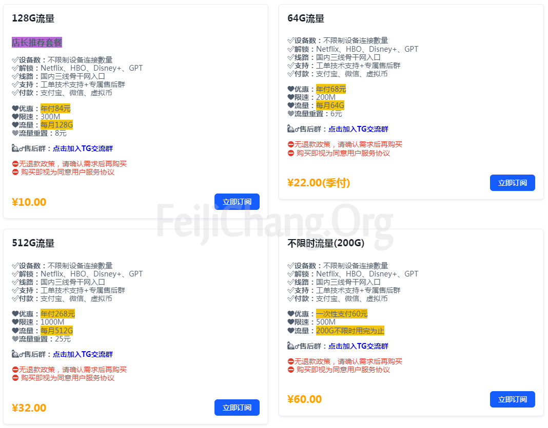Join the TG group from the 200G card
Image resolution: width=548 pixels, height=428 pixels.
pyautogui.click(x=358, y=346)
